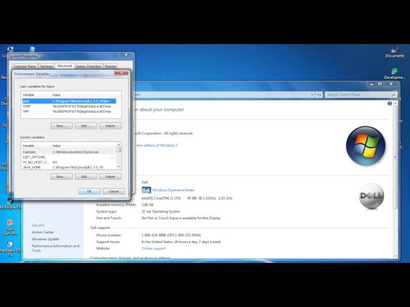The width and height of the screenshot is (410, 307).
Task: Open NetBeans IDE desktop icon
Action: coord(10,248)
